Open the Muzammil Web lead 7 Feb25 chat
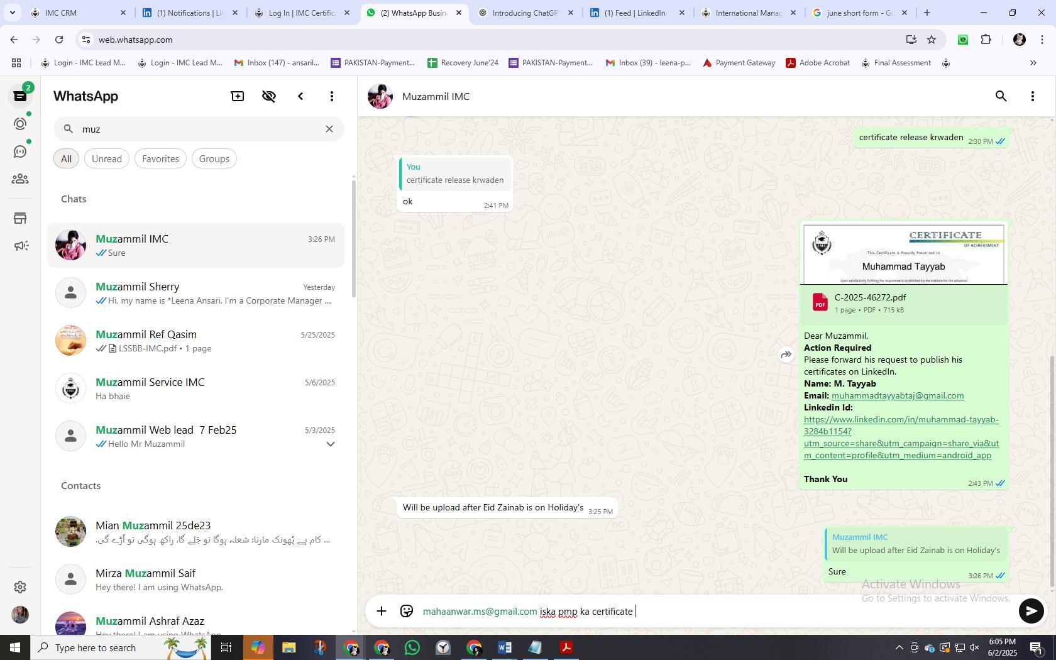Screen dimensions: 1056x660 [x=196, y=436]
